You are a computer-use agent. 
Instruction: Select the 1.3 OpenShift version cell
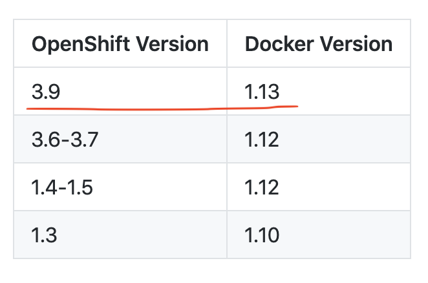[x=44, y=234]
